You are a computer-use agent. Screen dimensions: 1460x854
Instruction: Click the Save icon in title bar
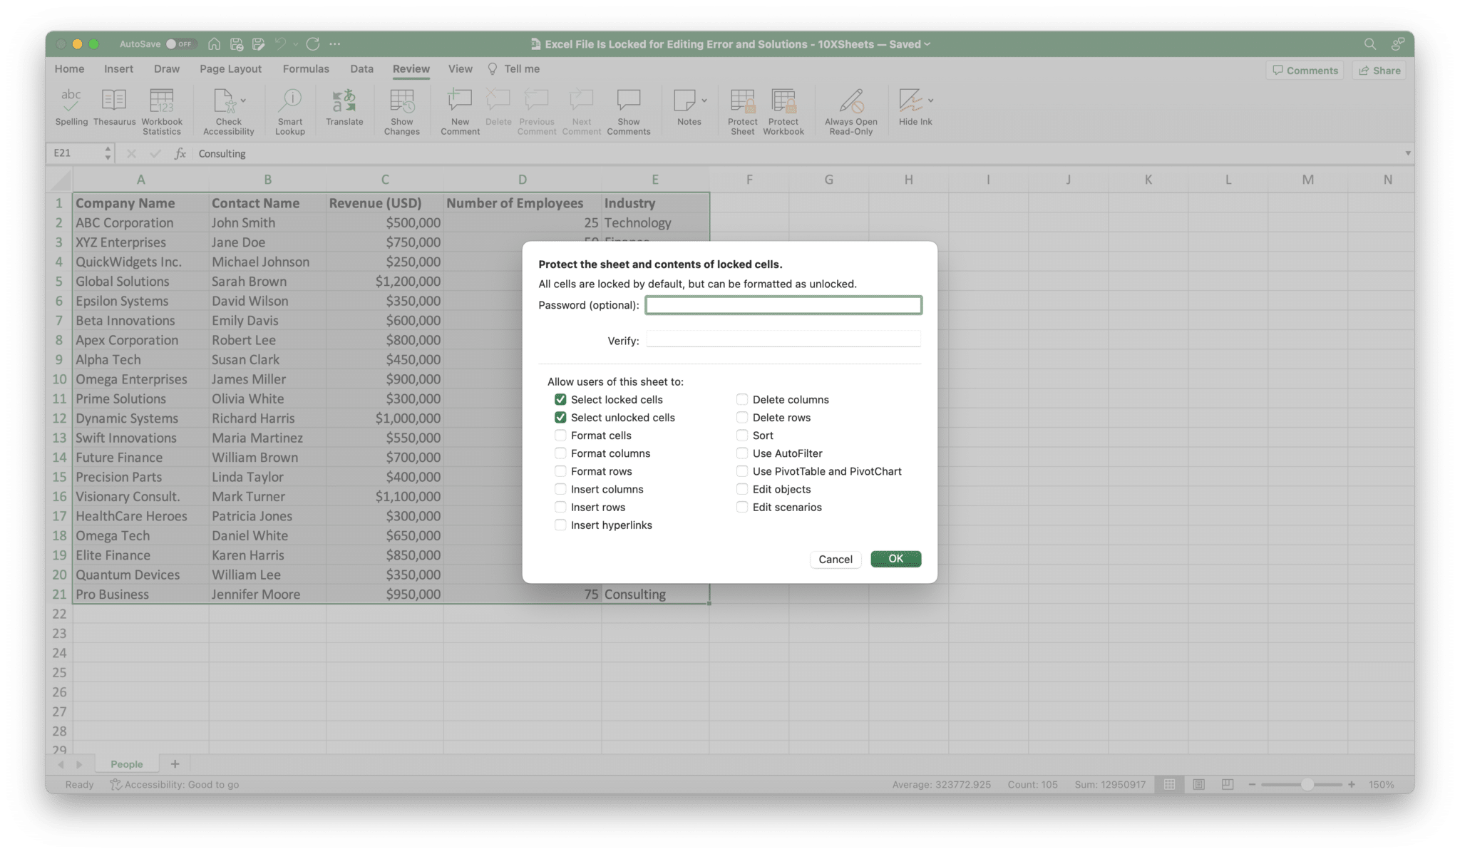coord(237,44)
